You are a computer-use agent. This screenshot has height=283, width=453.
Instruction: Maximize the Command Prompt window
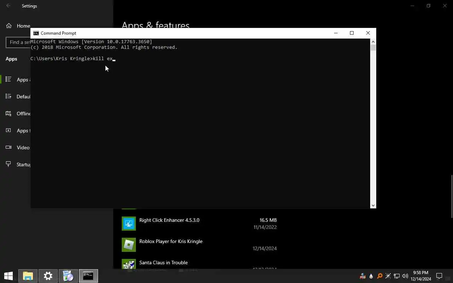click(x=352, y=33)
